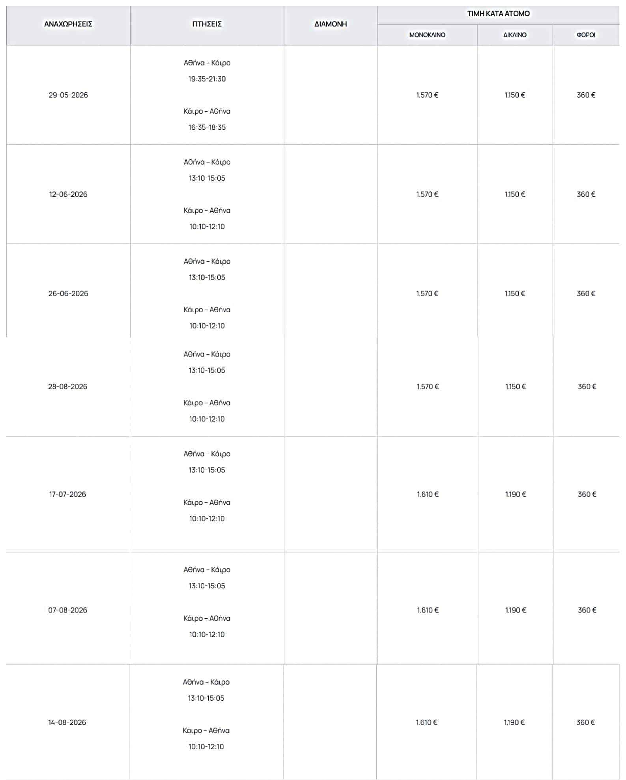Click the ΤΙΜΗ ΚΑΤΑ ΑΤΟΜΟ header

tap(498, 14)
